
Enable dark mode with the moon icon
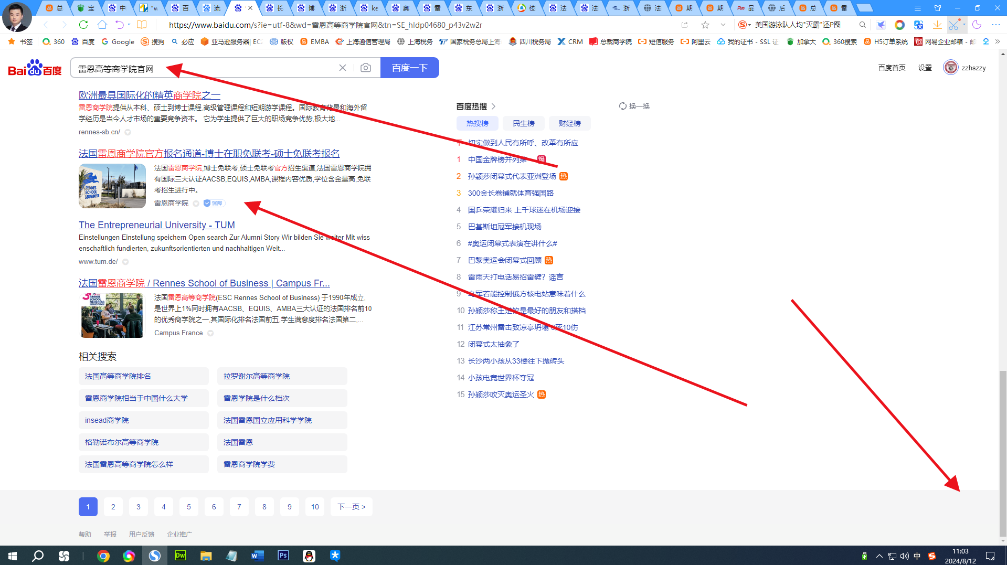click(x=977, y=25)
